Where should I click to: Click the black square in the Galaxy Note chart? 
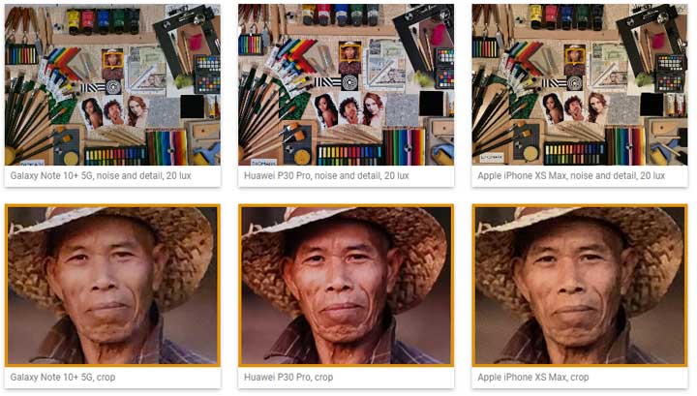coord(192,107)
